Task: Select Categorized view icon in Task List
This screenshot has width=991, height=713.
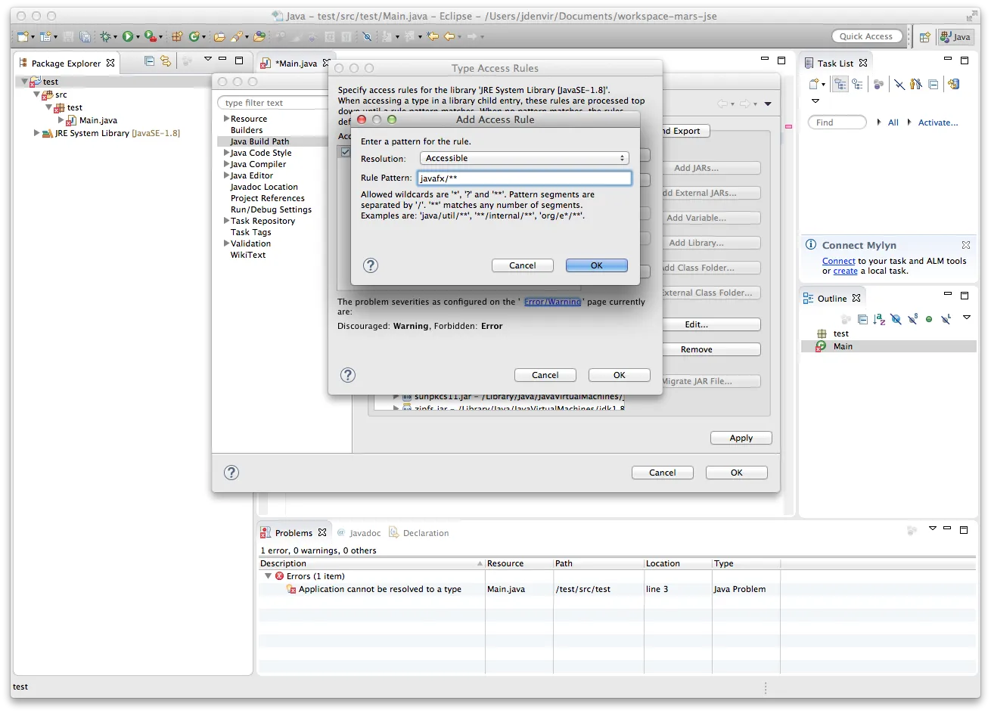Action: tap(840, 85)
